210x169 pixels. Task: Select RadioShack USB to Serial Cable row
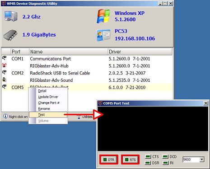click(60, 73)
